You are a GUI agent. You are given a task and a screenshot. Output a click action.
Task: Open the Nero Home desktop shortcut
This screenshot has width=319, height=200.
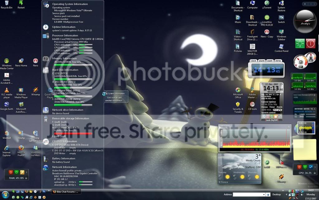pyautogui.click(x=21, y=62)
